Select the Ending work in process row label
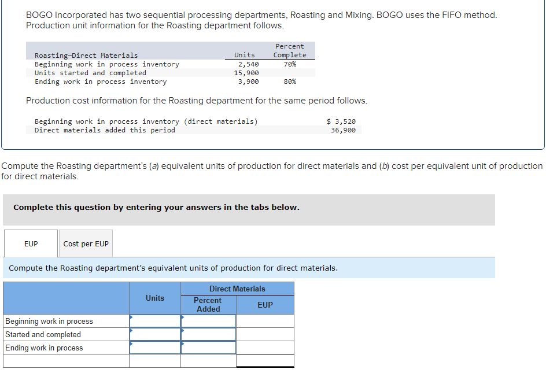 tap(46, 347)
